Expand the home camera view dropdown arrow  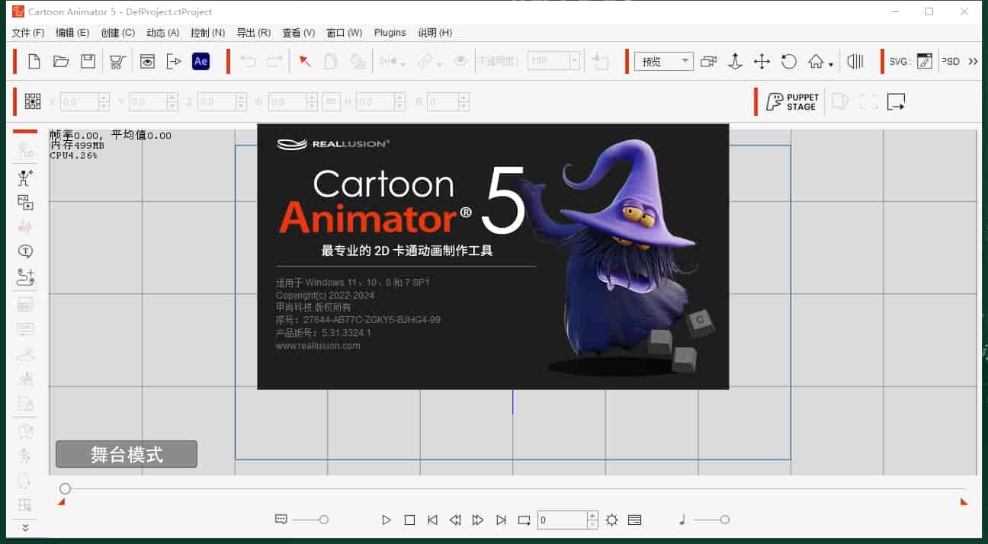click(831, 65)
